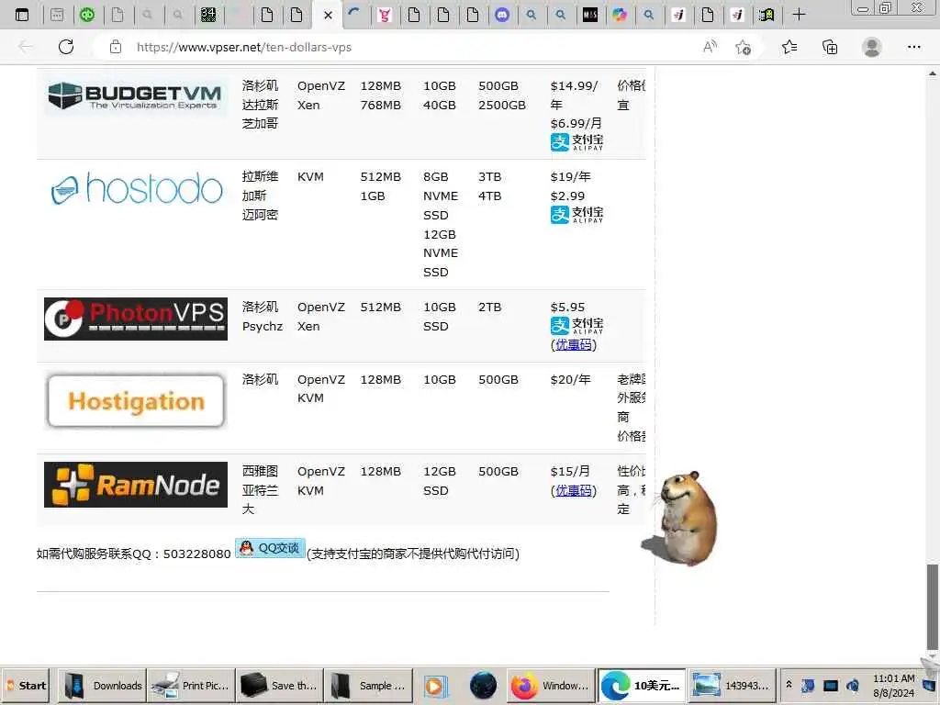Click the page vertical scrollbar thumb

pos(932,606)
